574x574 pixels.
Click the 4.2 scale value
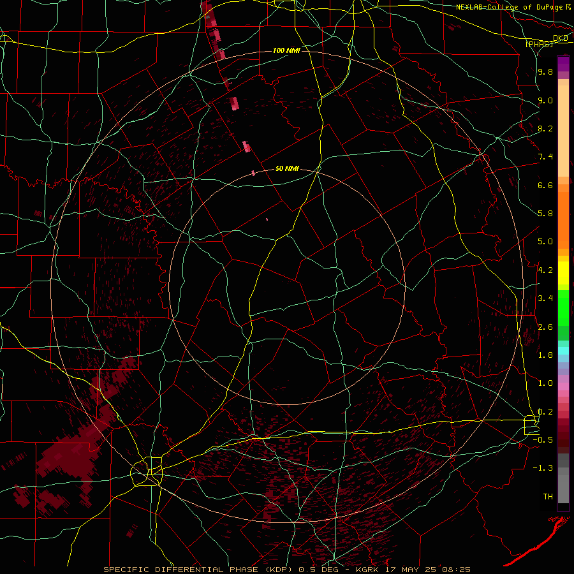[545, 270]
